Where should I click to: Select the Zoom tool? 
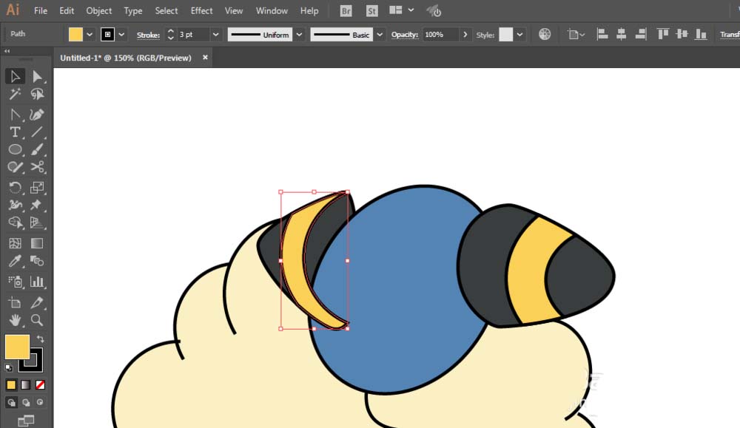pos(37,320)
